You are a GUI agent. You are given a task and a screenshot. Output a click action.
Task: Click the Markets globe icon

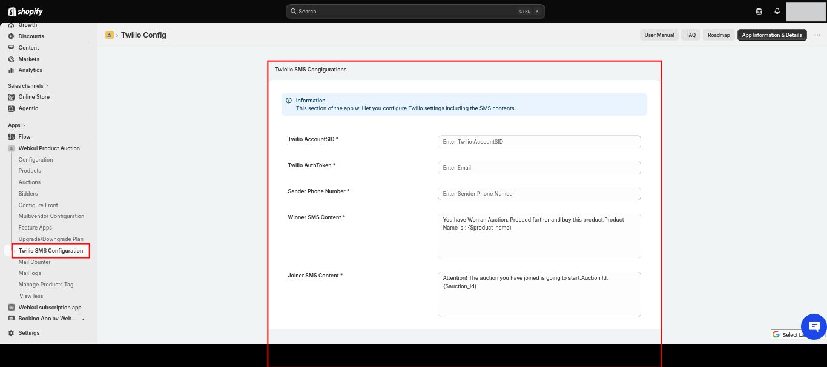pos(12,59)
